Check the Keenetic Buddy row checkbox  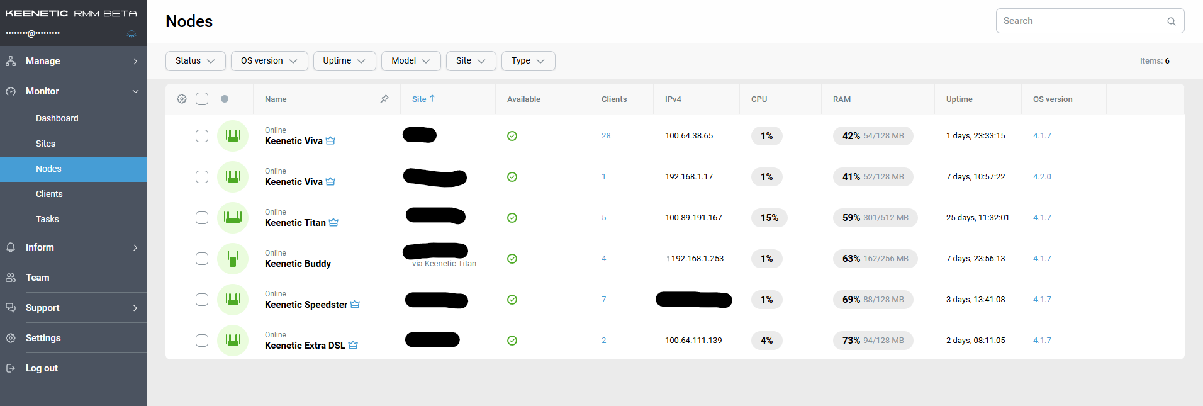pos(202,259)
